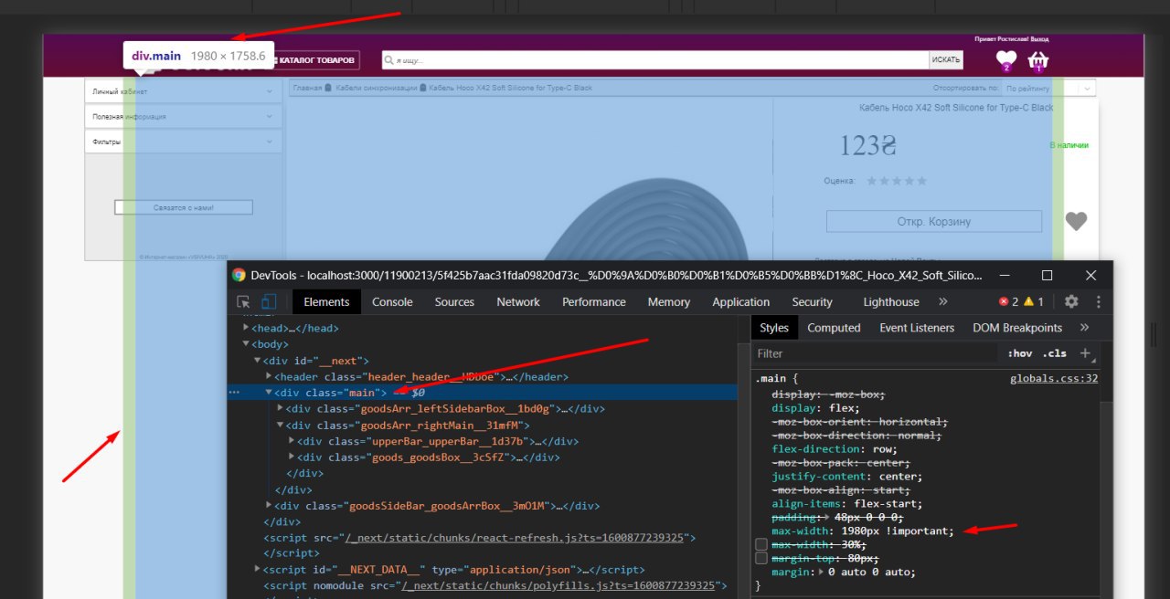This screenshot has width=1170, height=599.
Task: Show more Styles sidebar tabs chevron
Action: point(1084,327)
